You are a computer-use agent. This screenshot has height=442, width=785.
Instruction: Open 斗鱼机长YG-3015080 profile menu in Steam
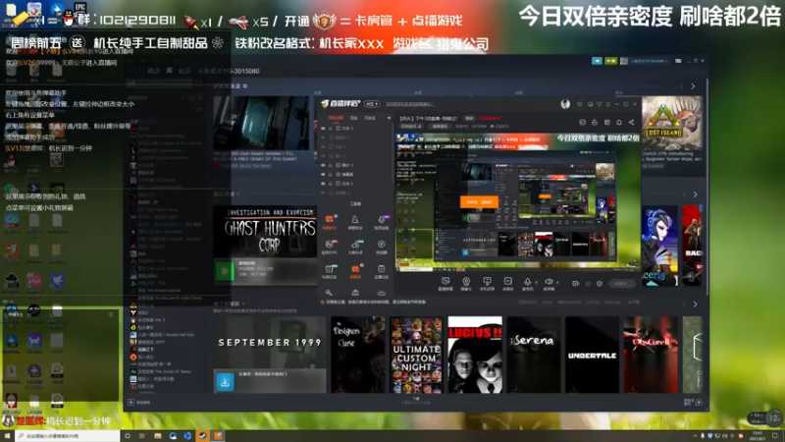pyautogui.click(x=229, y=71)
